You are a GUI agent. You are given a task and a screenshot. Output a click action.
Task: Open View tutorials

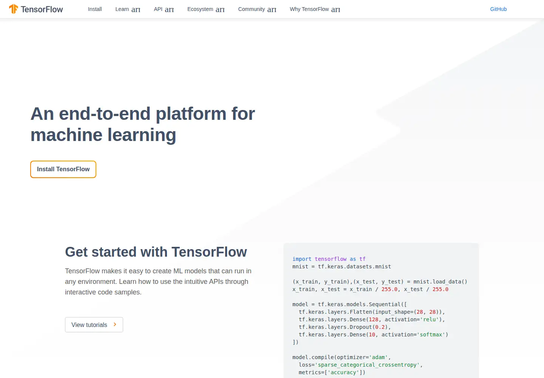click(94, 325)
